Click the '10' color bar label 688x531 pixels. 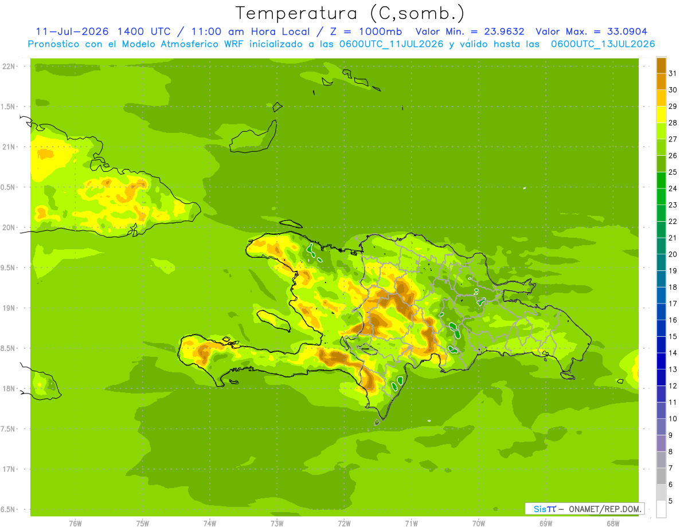tap(673, 419)
